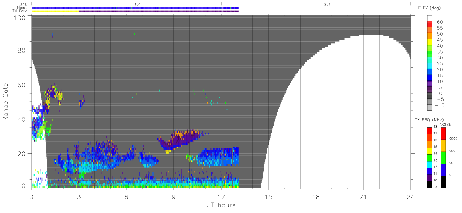The image size is (462, 213).
Task: Click the '40' tick label on Range Gate axis
Action: click(x=22, y=119)
